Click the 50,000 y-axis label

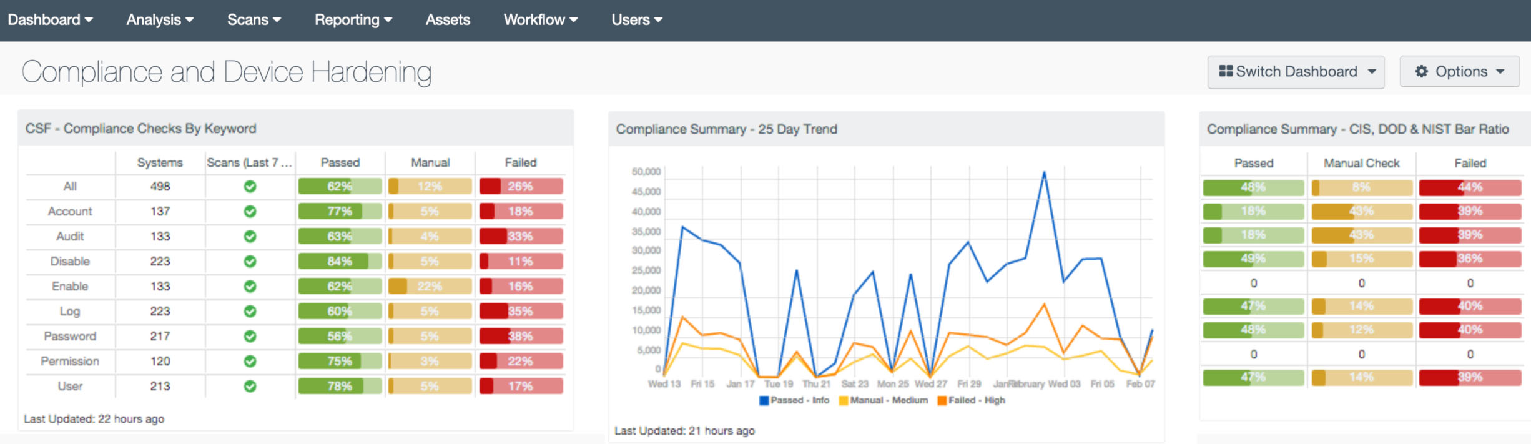coord(646,171)
